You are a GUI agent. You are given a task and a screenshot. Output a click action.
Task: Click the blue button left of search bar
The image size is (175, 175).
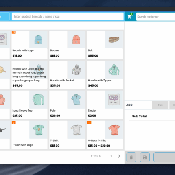click(x=5, y=17)
